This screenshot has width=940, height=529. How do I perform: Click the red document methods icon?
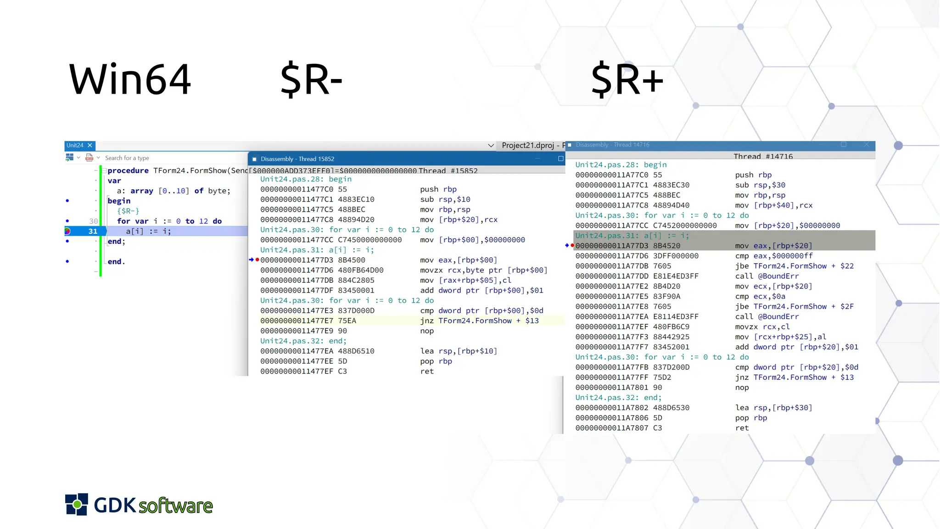tap(90, 158)
